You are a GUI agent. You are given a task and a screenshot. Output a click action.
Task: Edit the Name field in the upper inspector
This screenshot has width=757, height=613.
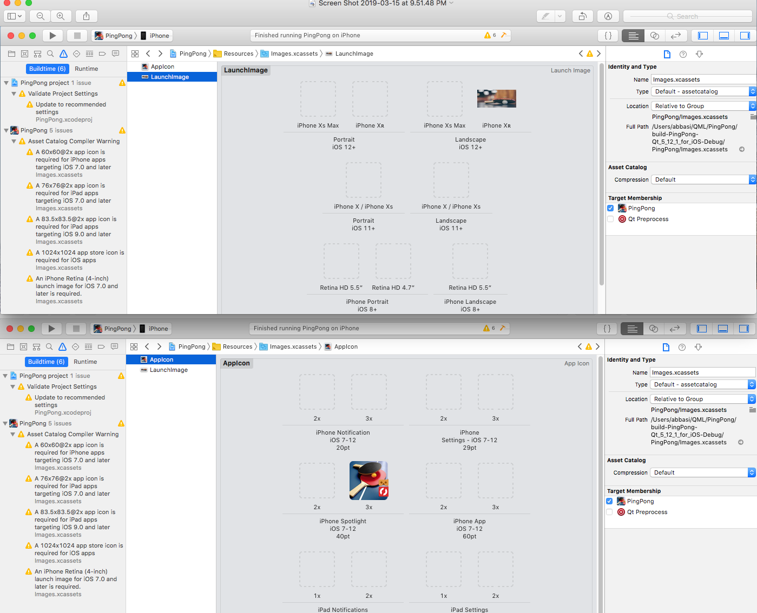[704, 79]
